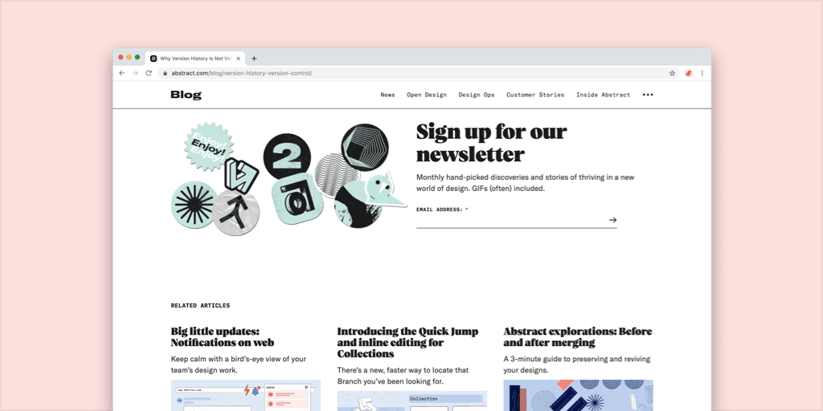The image size is (823, 411).
Task: Go to the Blog home logo
Action: click(186, 95)
